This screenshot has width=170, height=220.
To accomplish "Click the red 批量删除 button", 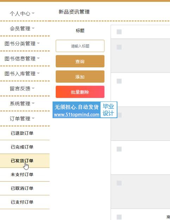I will tap(80, 92).
